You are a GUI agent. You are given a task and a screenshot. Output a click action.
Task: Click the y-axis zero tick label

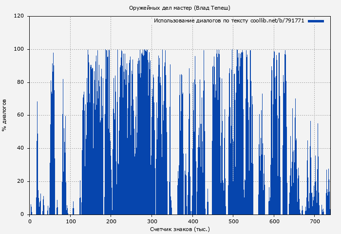(22, 214)
